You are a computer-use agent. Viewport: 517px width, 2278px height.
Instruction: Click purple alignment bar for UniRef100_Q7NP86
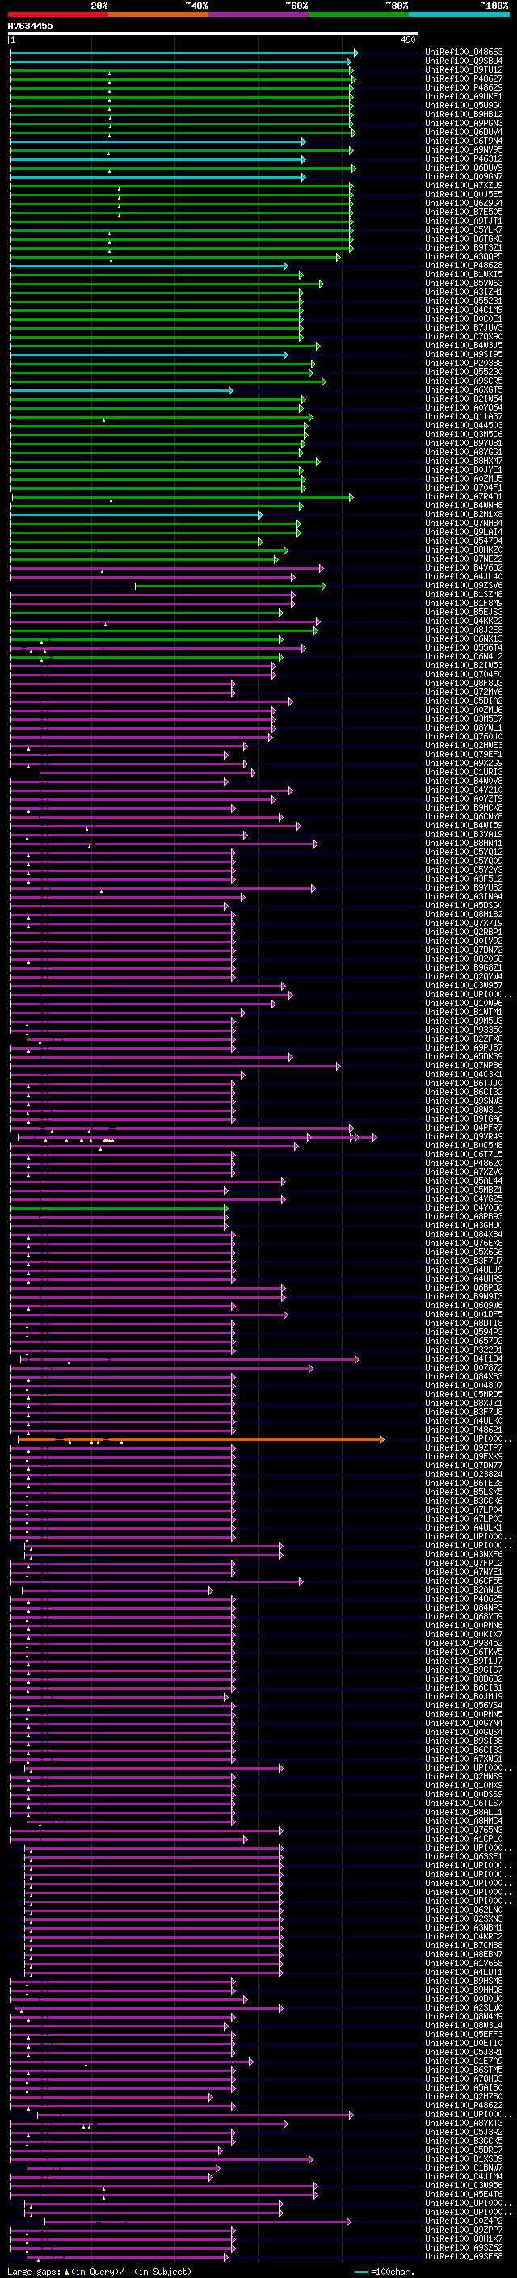pos(174,1067)
